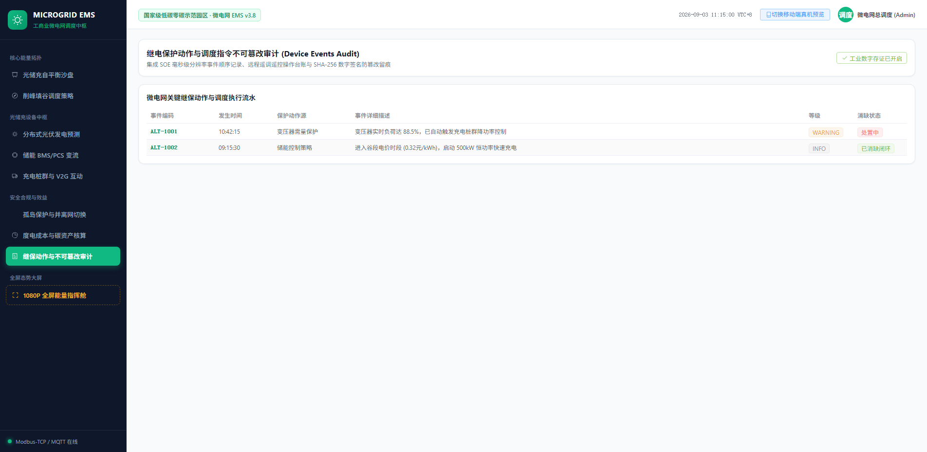Click the timestamp 2026-09-03 11:15:00 UTC+8
The width and height of the screenshot is (927, 452).
pyautogui.click(x=715, y=15)
